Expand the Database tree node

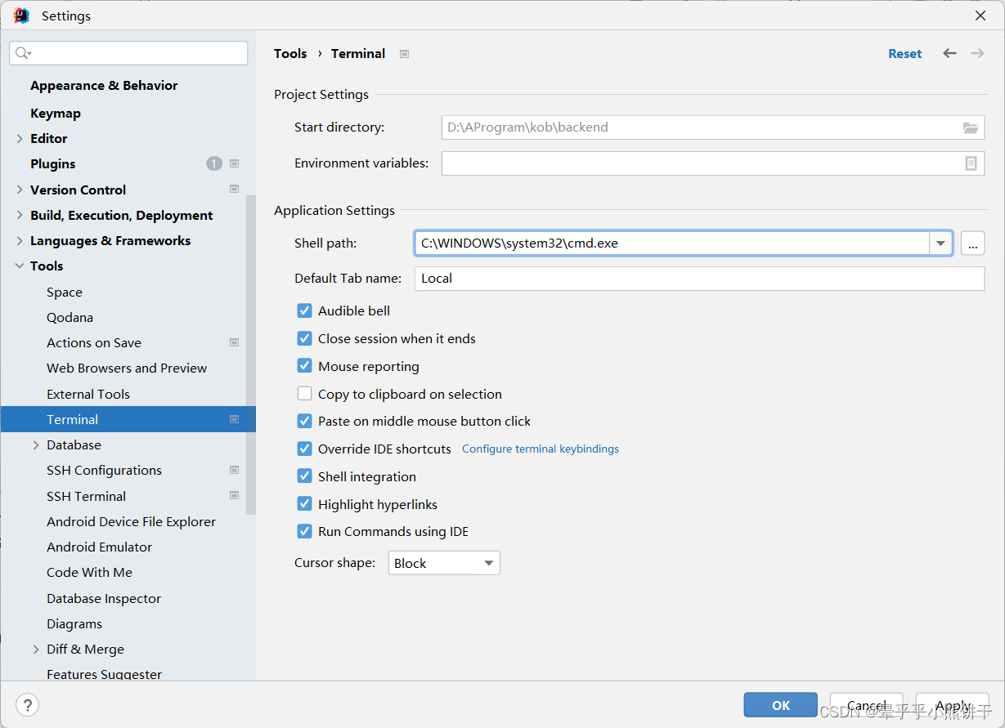click(36, 445)
